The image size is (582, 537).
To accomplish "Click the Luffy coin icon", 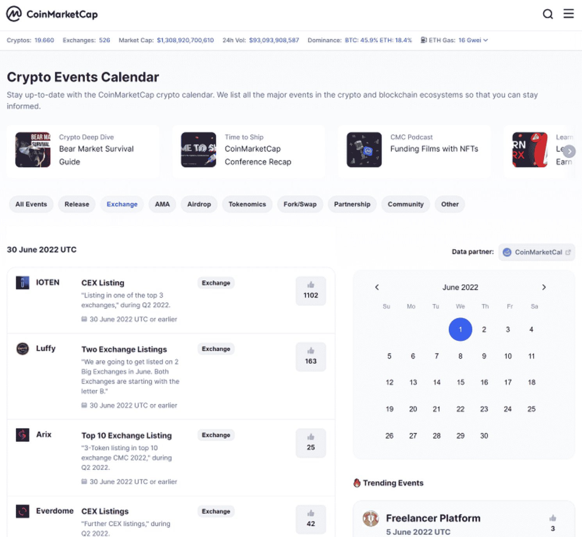I will point(23,348).
